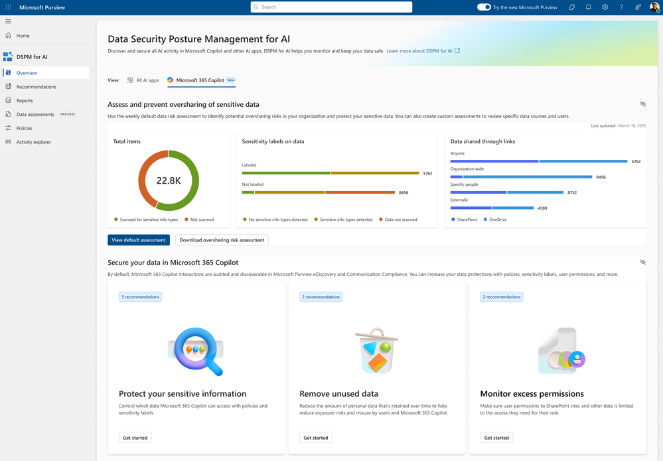Viewport: 663px width, 461px height.
Task: Click the All AI apps view icon
Action: (130, 80)
